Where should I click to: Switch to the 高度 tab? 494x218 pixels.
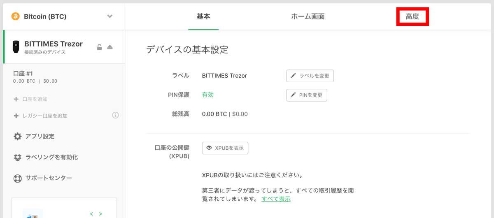coord(412,17)
